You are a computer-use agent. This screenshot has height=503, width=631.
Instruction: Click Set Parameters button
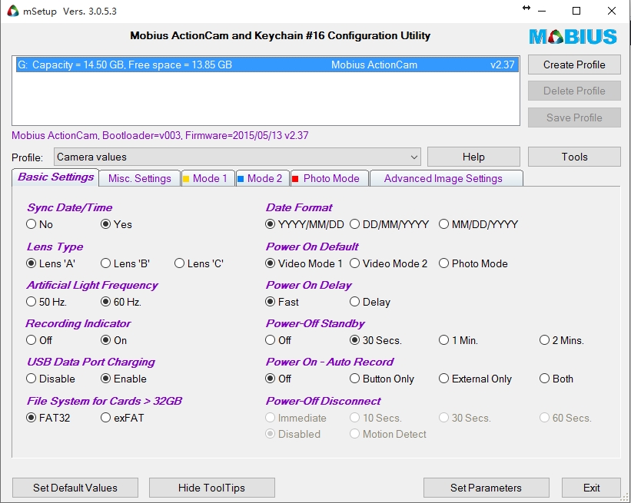487,488
